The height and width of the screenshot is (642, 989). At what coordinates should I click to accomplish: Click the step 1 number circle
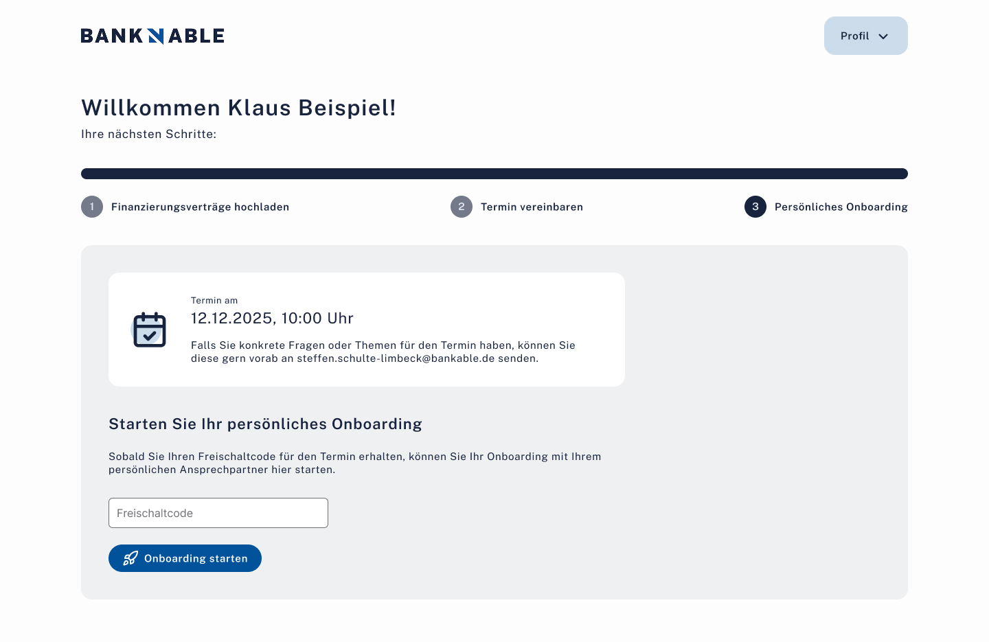point(92,207)
